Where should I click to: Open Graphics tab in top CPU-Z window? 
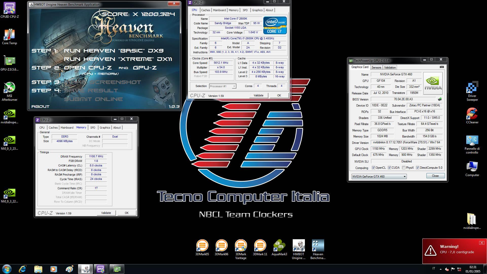click(x=257, y=10)
